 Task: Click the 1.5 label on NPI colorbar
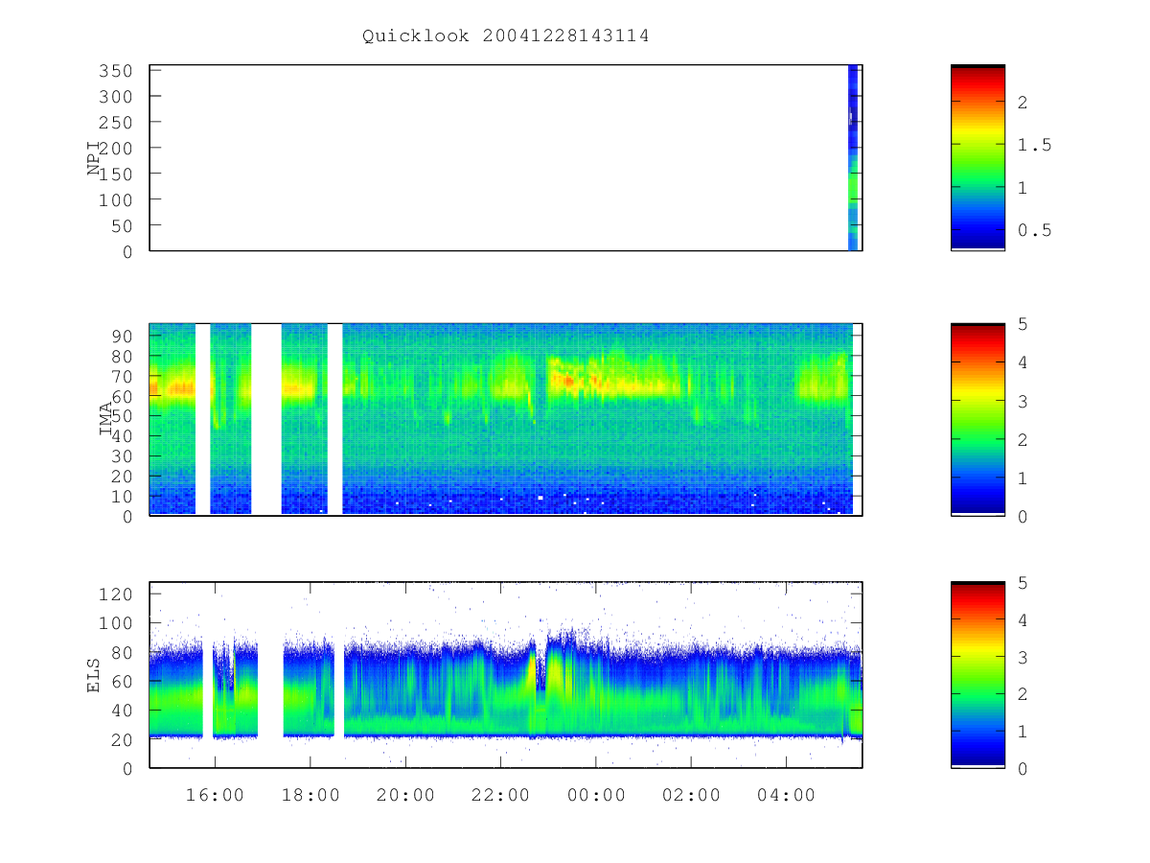pyautogui.click(x=1033, y=145)
